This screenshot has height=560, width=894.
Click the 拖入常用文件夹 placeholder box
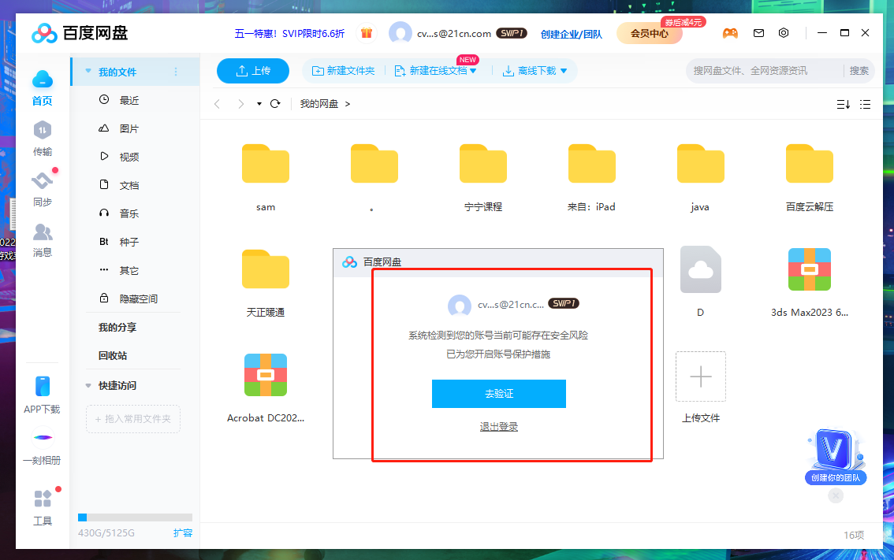click(x=133, y=419)
